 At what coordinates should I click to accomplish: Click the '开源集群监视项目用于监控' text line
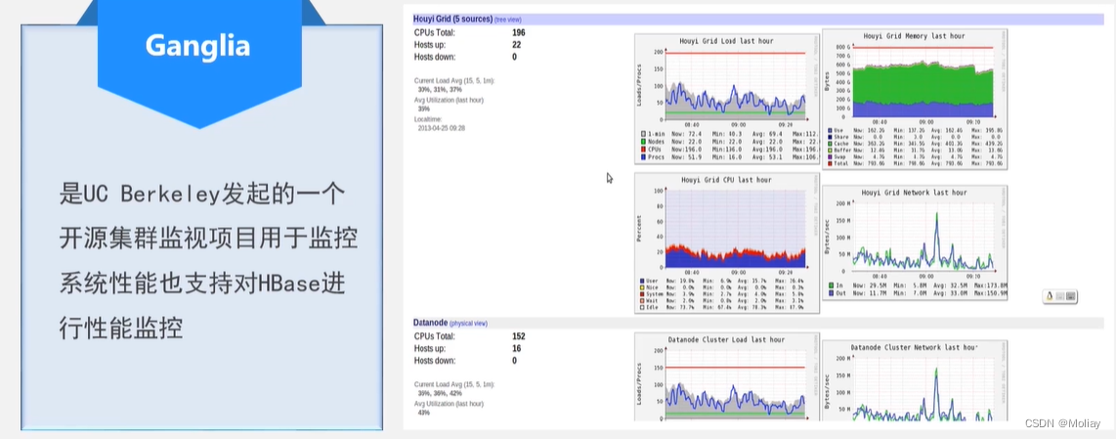[208, 239]
